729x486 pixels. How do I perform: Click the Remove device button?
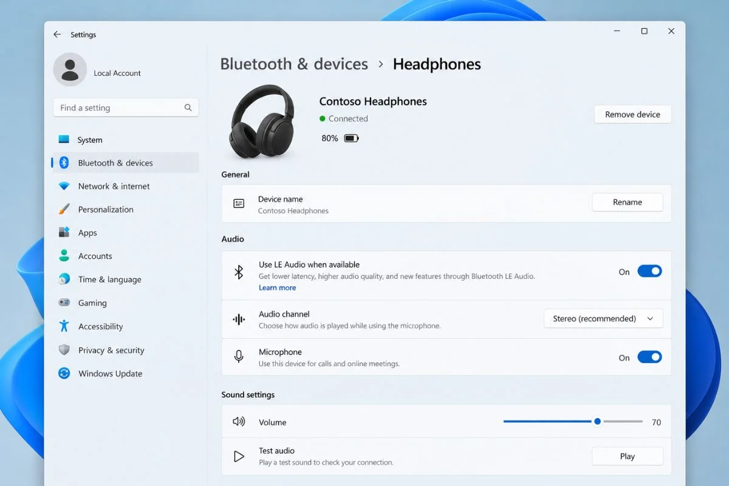point(632,114)
